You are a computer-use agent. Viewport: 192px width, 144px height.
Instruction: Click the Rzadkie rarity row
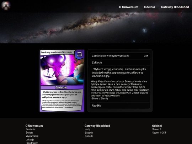click(x=120, y=106)
